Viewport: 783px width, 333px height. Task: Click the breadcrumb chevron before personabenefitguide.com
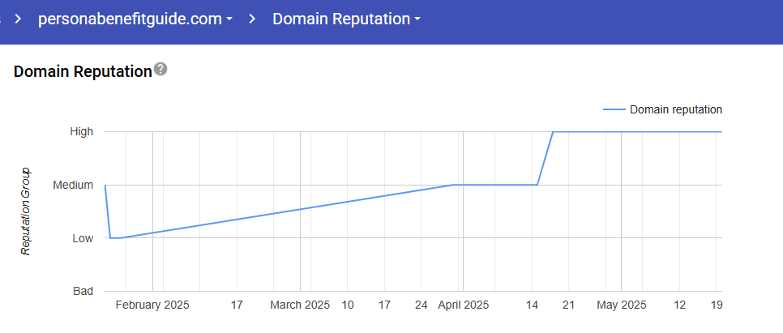[x=18, y=19]
